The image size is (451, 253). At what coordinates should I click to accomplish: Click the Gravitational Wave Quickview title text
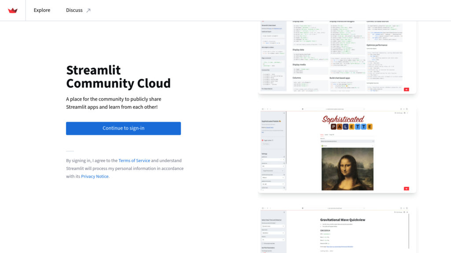(343, 220)
